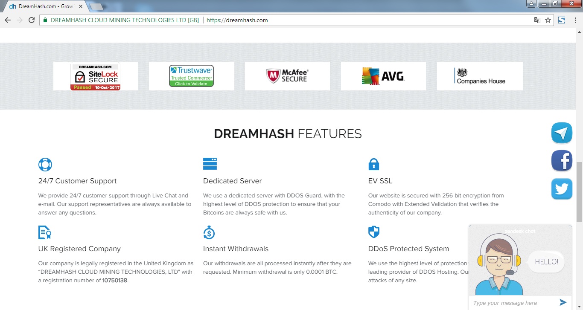The width and height of the screenshot is (583, 310).
Task: Click the dedicated server stack icon
Action: pyautogui.click(x=210, y=164)
